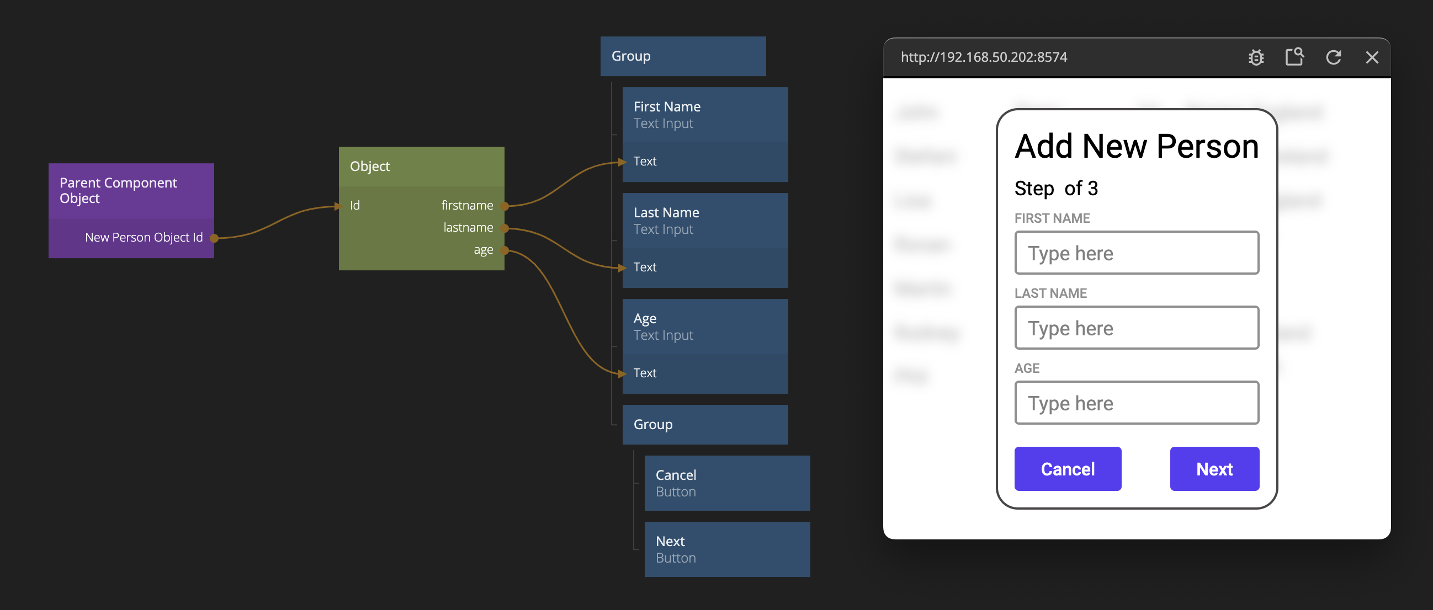
Task: Click the age output port dot
Action: [505, 250]
